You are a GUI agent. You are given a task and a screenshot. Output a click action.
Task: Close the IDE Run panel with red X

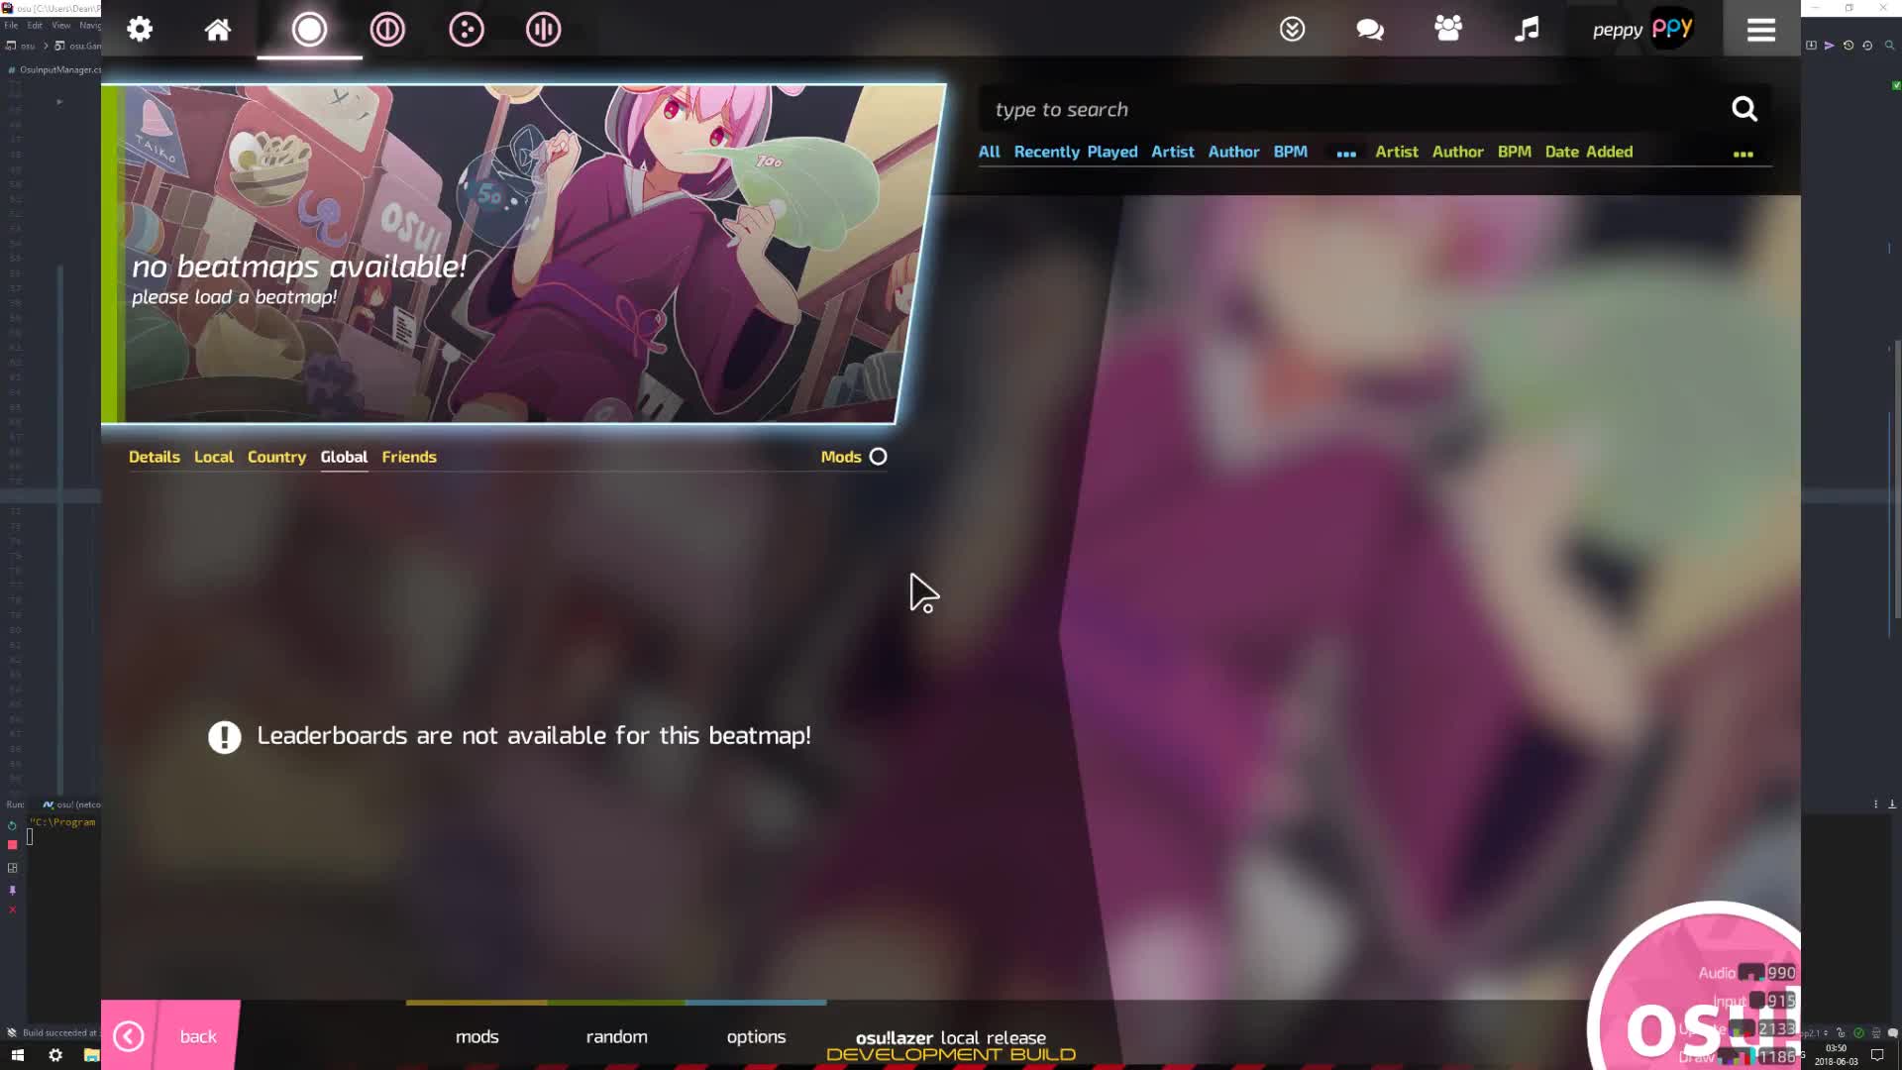(12, 909)
